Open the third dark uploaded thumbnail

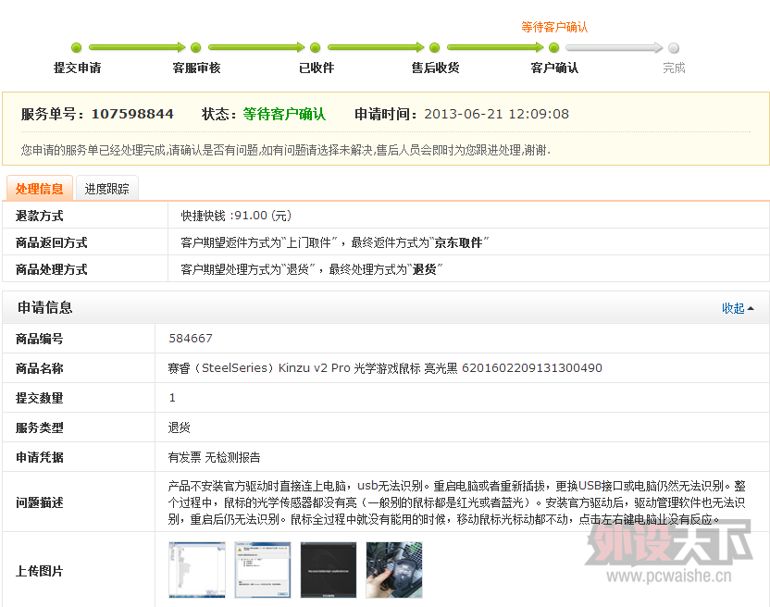pos(329,570)
